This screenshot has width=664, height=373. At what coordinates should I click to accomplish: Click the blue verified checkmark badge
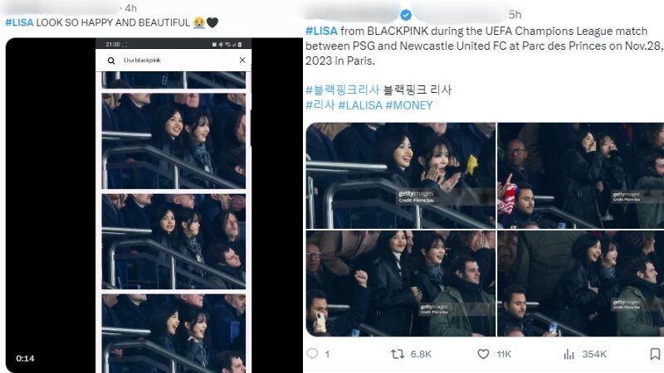tap(406, 15)
